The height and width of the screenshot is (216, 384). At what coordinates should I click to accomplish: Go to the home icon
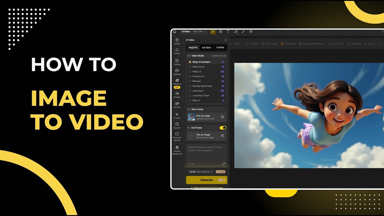[x=175, y=31]
